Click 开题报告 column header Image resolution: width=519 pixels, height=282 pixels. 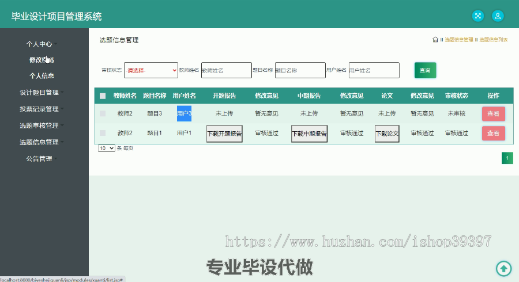click(224, 96)
